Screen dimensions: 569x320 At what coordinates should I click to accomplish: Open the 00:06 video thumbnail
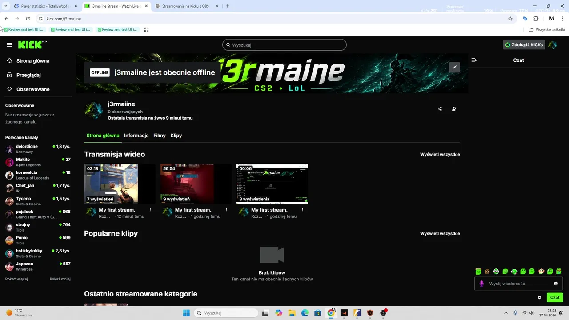pos(272,184)
